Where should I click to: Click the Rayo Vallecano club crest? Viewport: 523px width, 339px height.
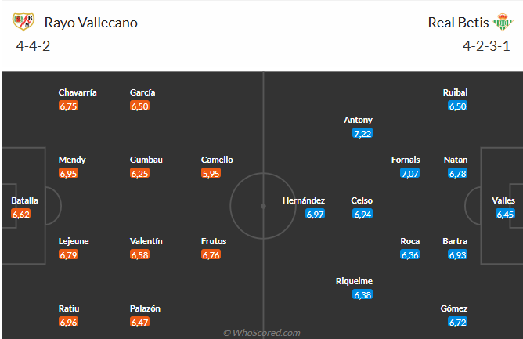[23, 22]
